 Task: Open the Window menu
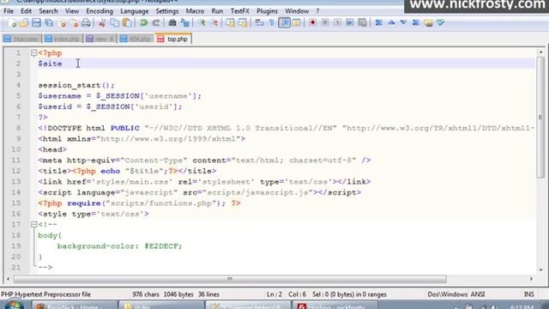[297, 11]
